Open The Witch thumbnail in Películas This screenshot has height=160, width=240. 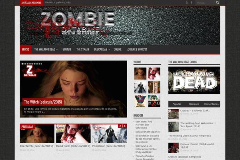click(37, 134)
